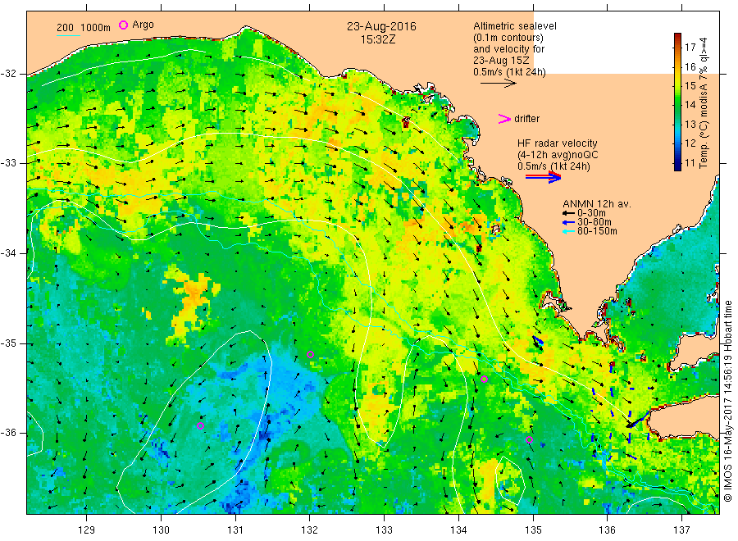Click the '(4-12h avg)noQC' legend text
This screenshot has height=541, width=738.
558,155
